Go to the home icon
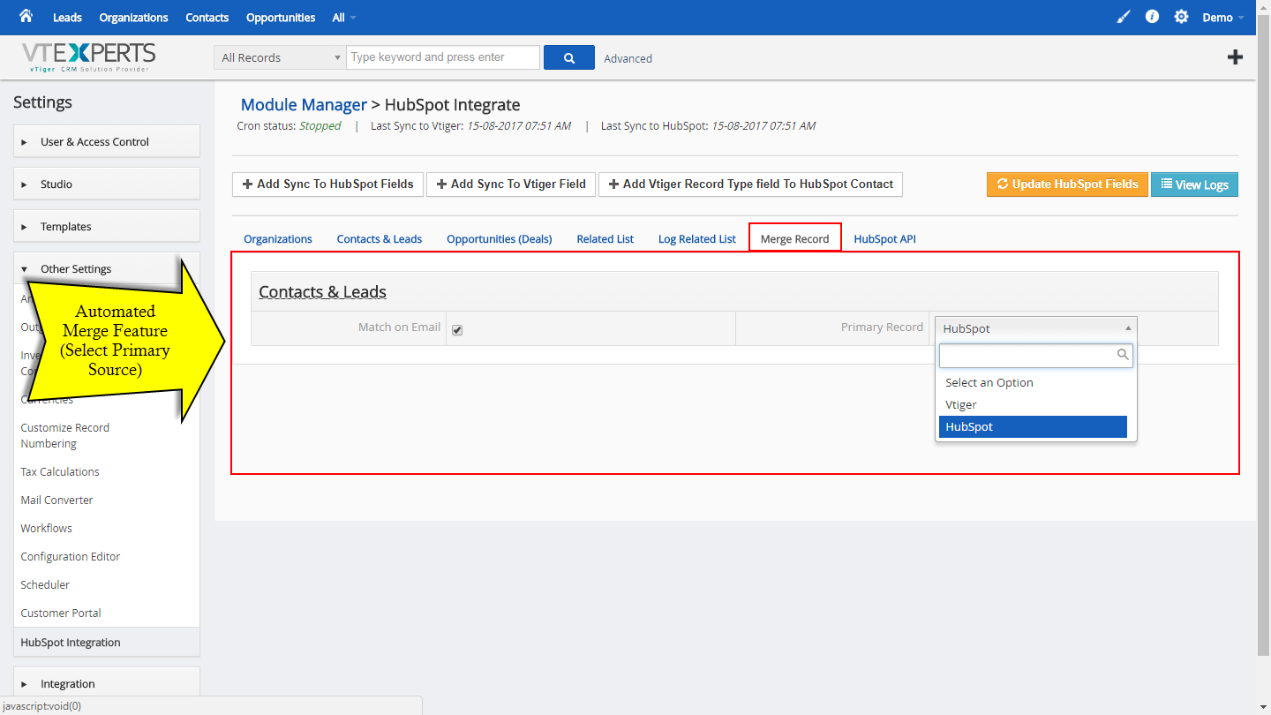The width and height of the screenshot is (1271, 715). (x=26, y=16)
